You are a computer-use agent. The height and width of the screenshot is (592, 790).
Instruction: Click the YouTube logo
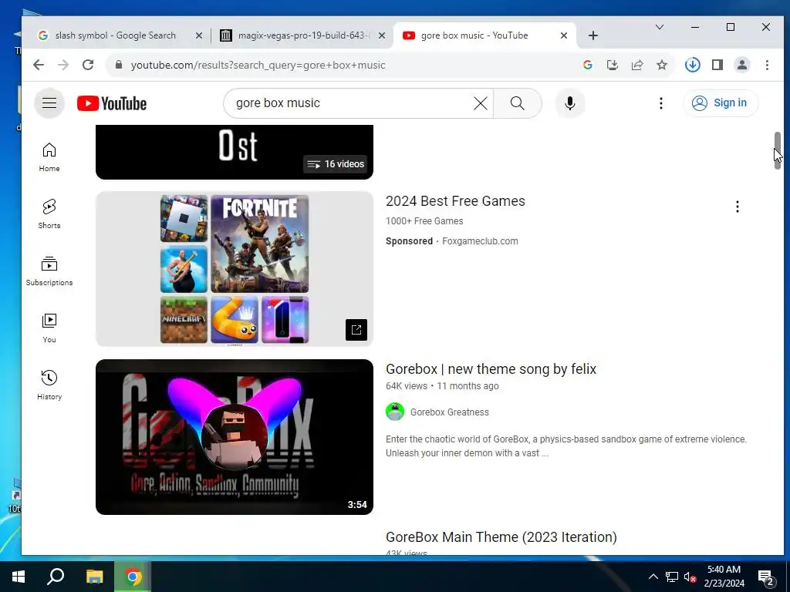point(112,103)
